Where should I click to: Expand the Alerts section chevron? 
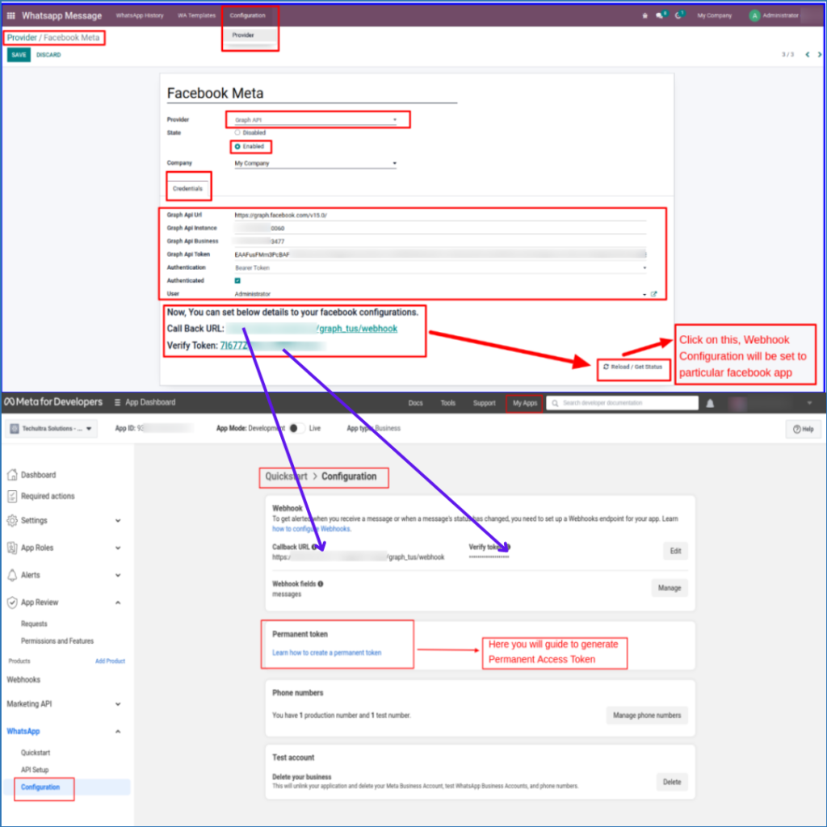[118, 575]
